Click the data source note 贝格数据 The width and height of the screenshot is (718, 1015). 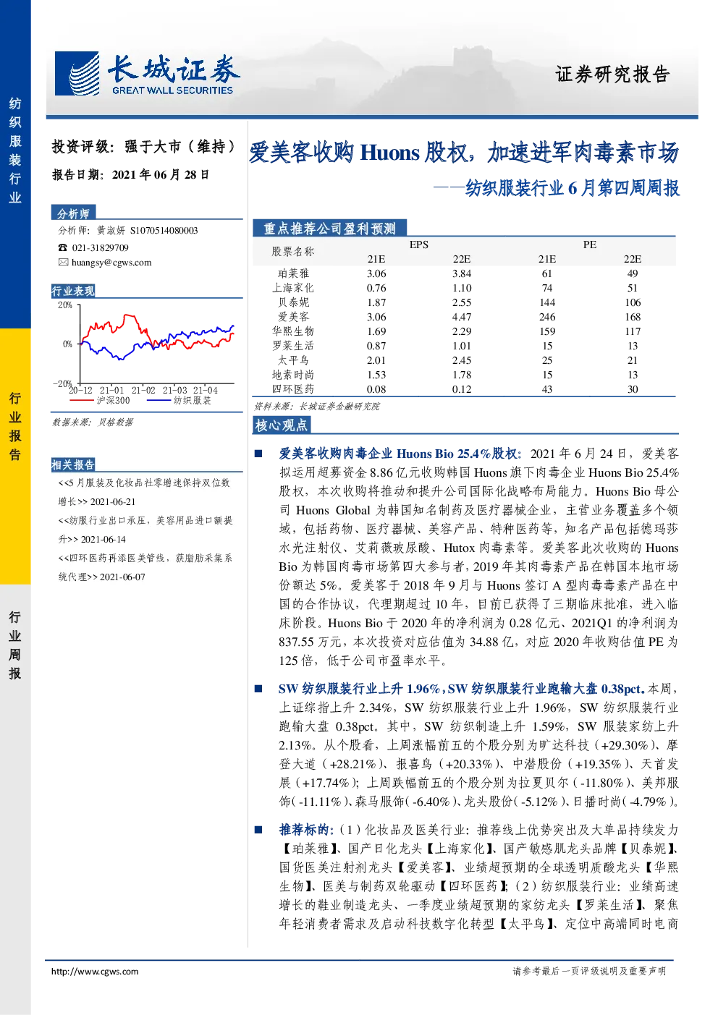pyautogui.click(x=115, y=422)
